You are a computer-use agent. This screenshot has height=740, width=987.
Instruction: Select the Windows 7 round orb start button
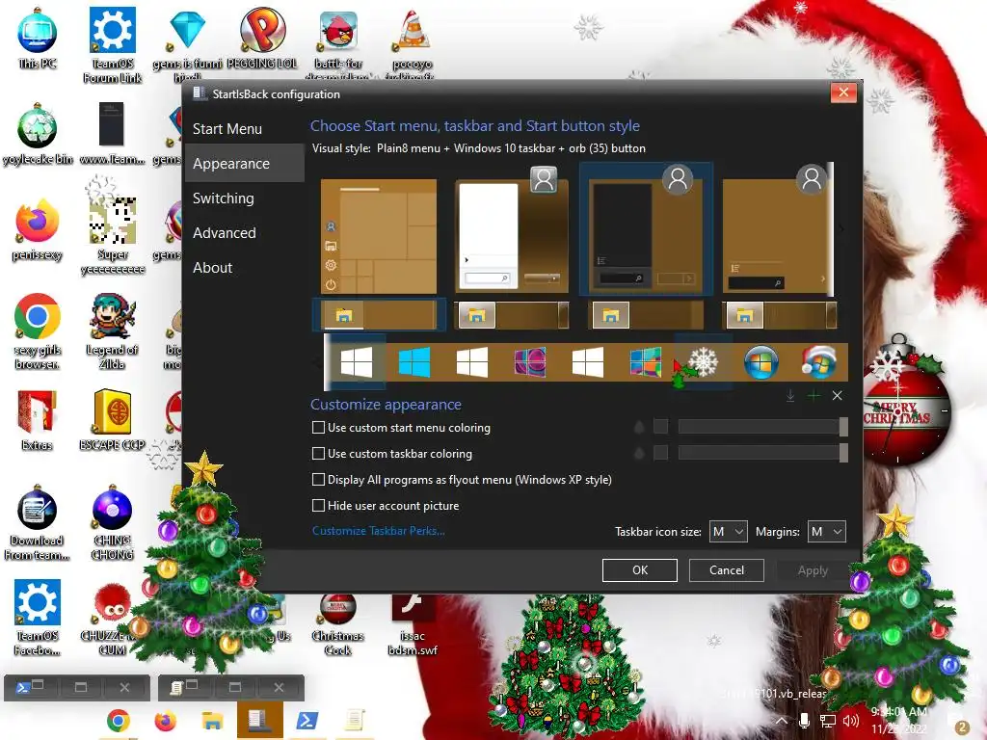pos(760,362)
